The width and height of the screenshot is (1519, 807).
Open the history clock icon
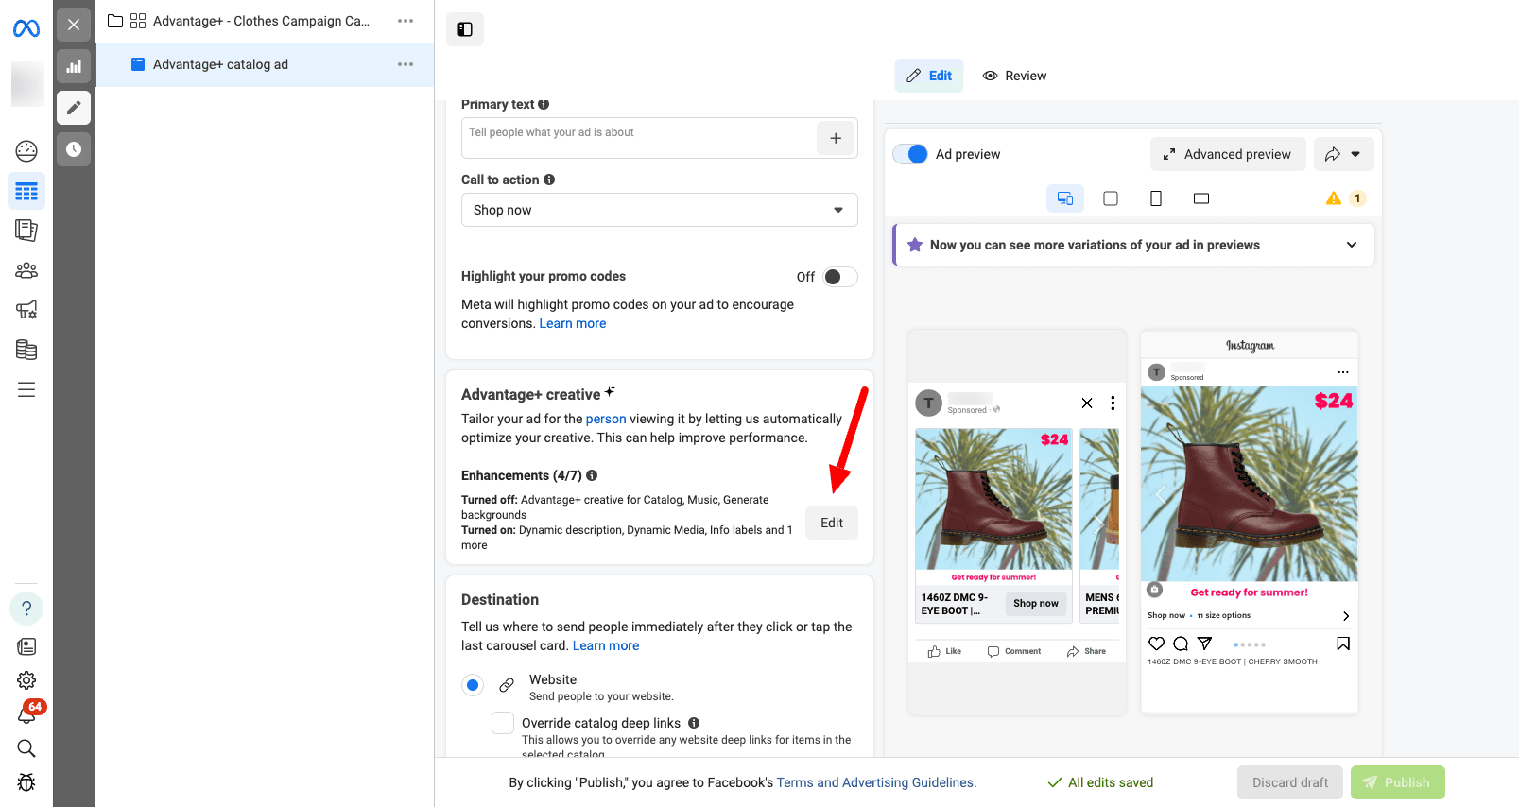74,149
